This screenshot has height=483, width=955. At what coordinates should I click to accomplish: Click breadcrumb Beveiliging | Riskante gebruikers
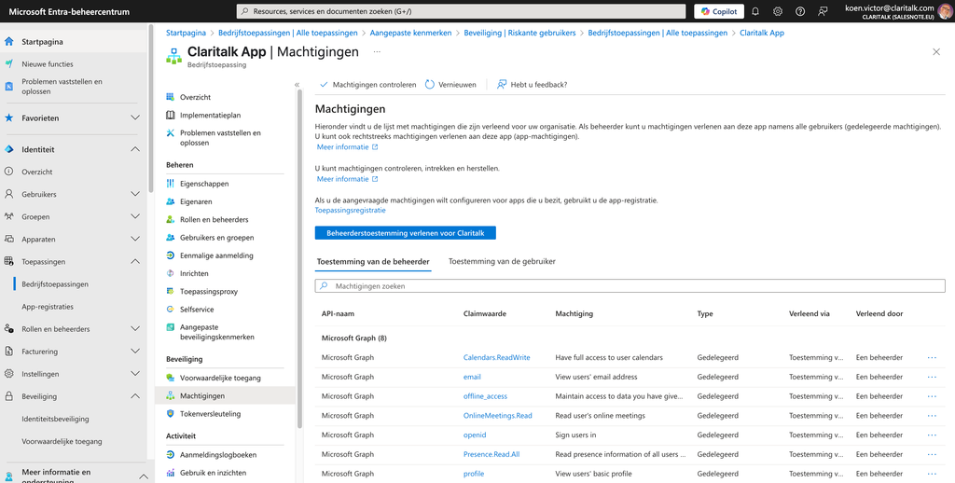519,33
